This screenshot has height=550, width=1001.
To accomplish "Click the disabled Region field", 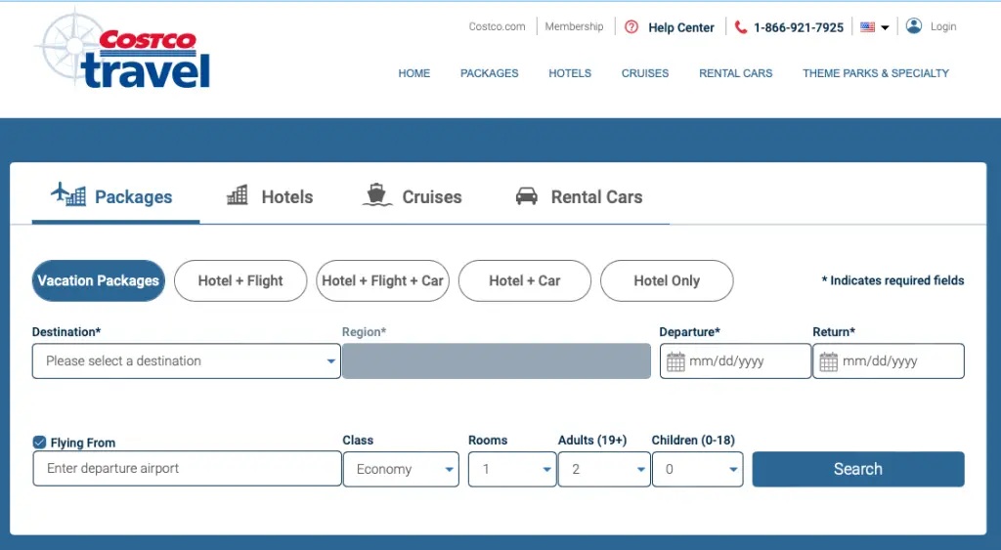I will coord(497,361).
